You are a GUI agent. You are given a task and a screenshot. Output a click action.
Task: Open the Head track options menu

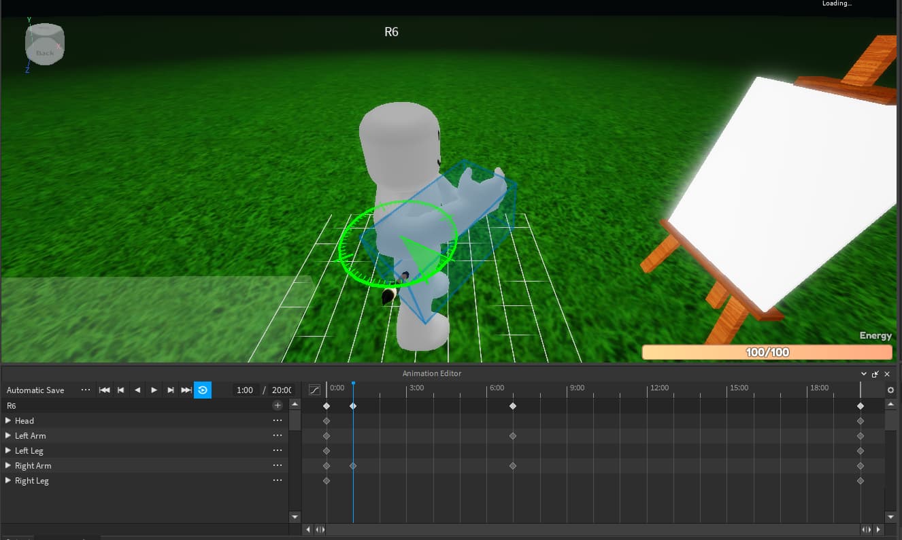(278, 420)
